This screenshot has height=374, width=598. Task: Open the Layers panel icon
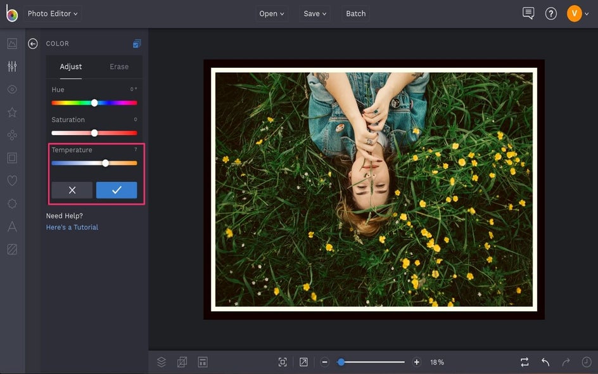[162, 362]
